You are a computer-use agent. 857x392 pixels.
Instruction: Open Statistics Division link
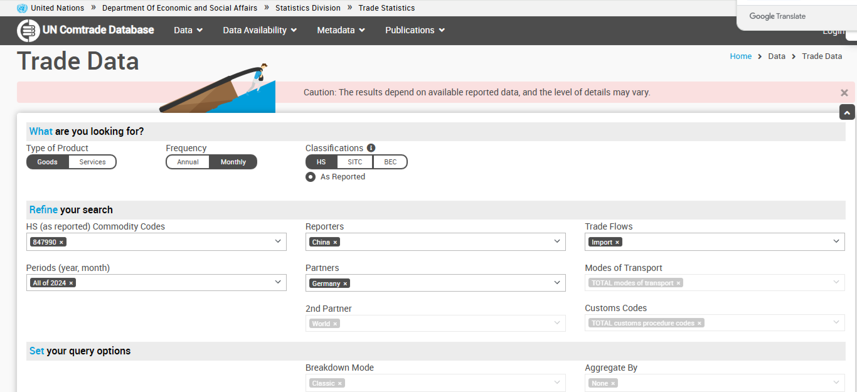pyautogui.click(x=308, y=8)
